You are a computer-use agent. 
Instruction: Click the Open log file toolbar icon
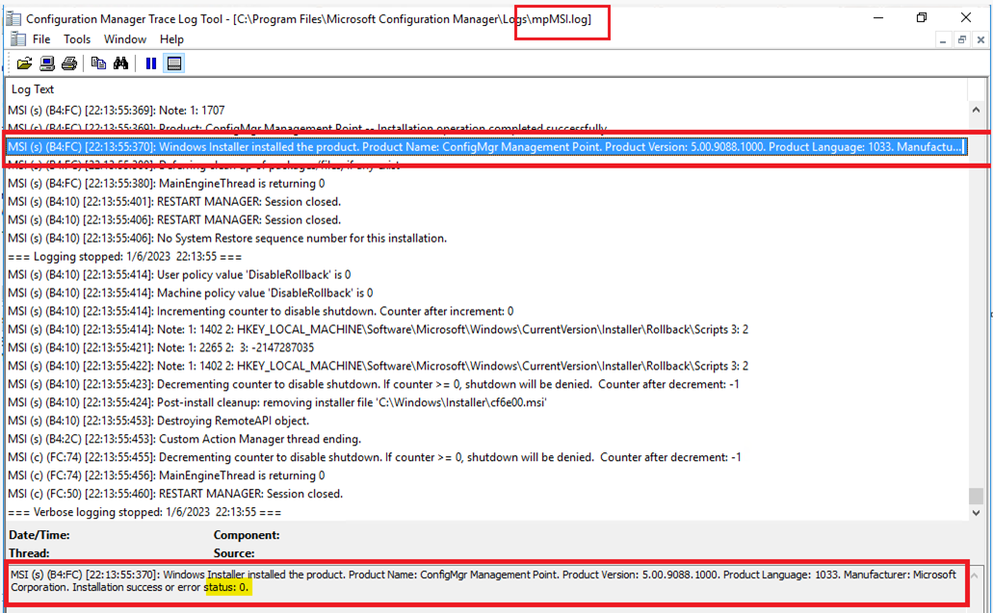24,64
